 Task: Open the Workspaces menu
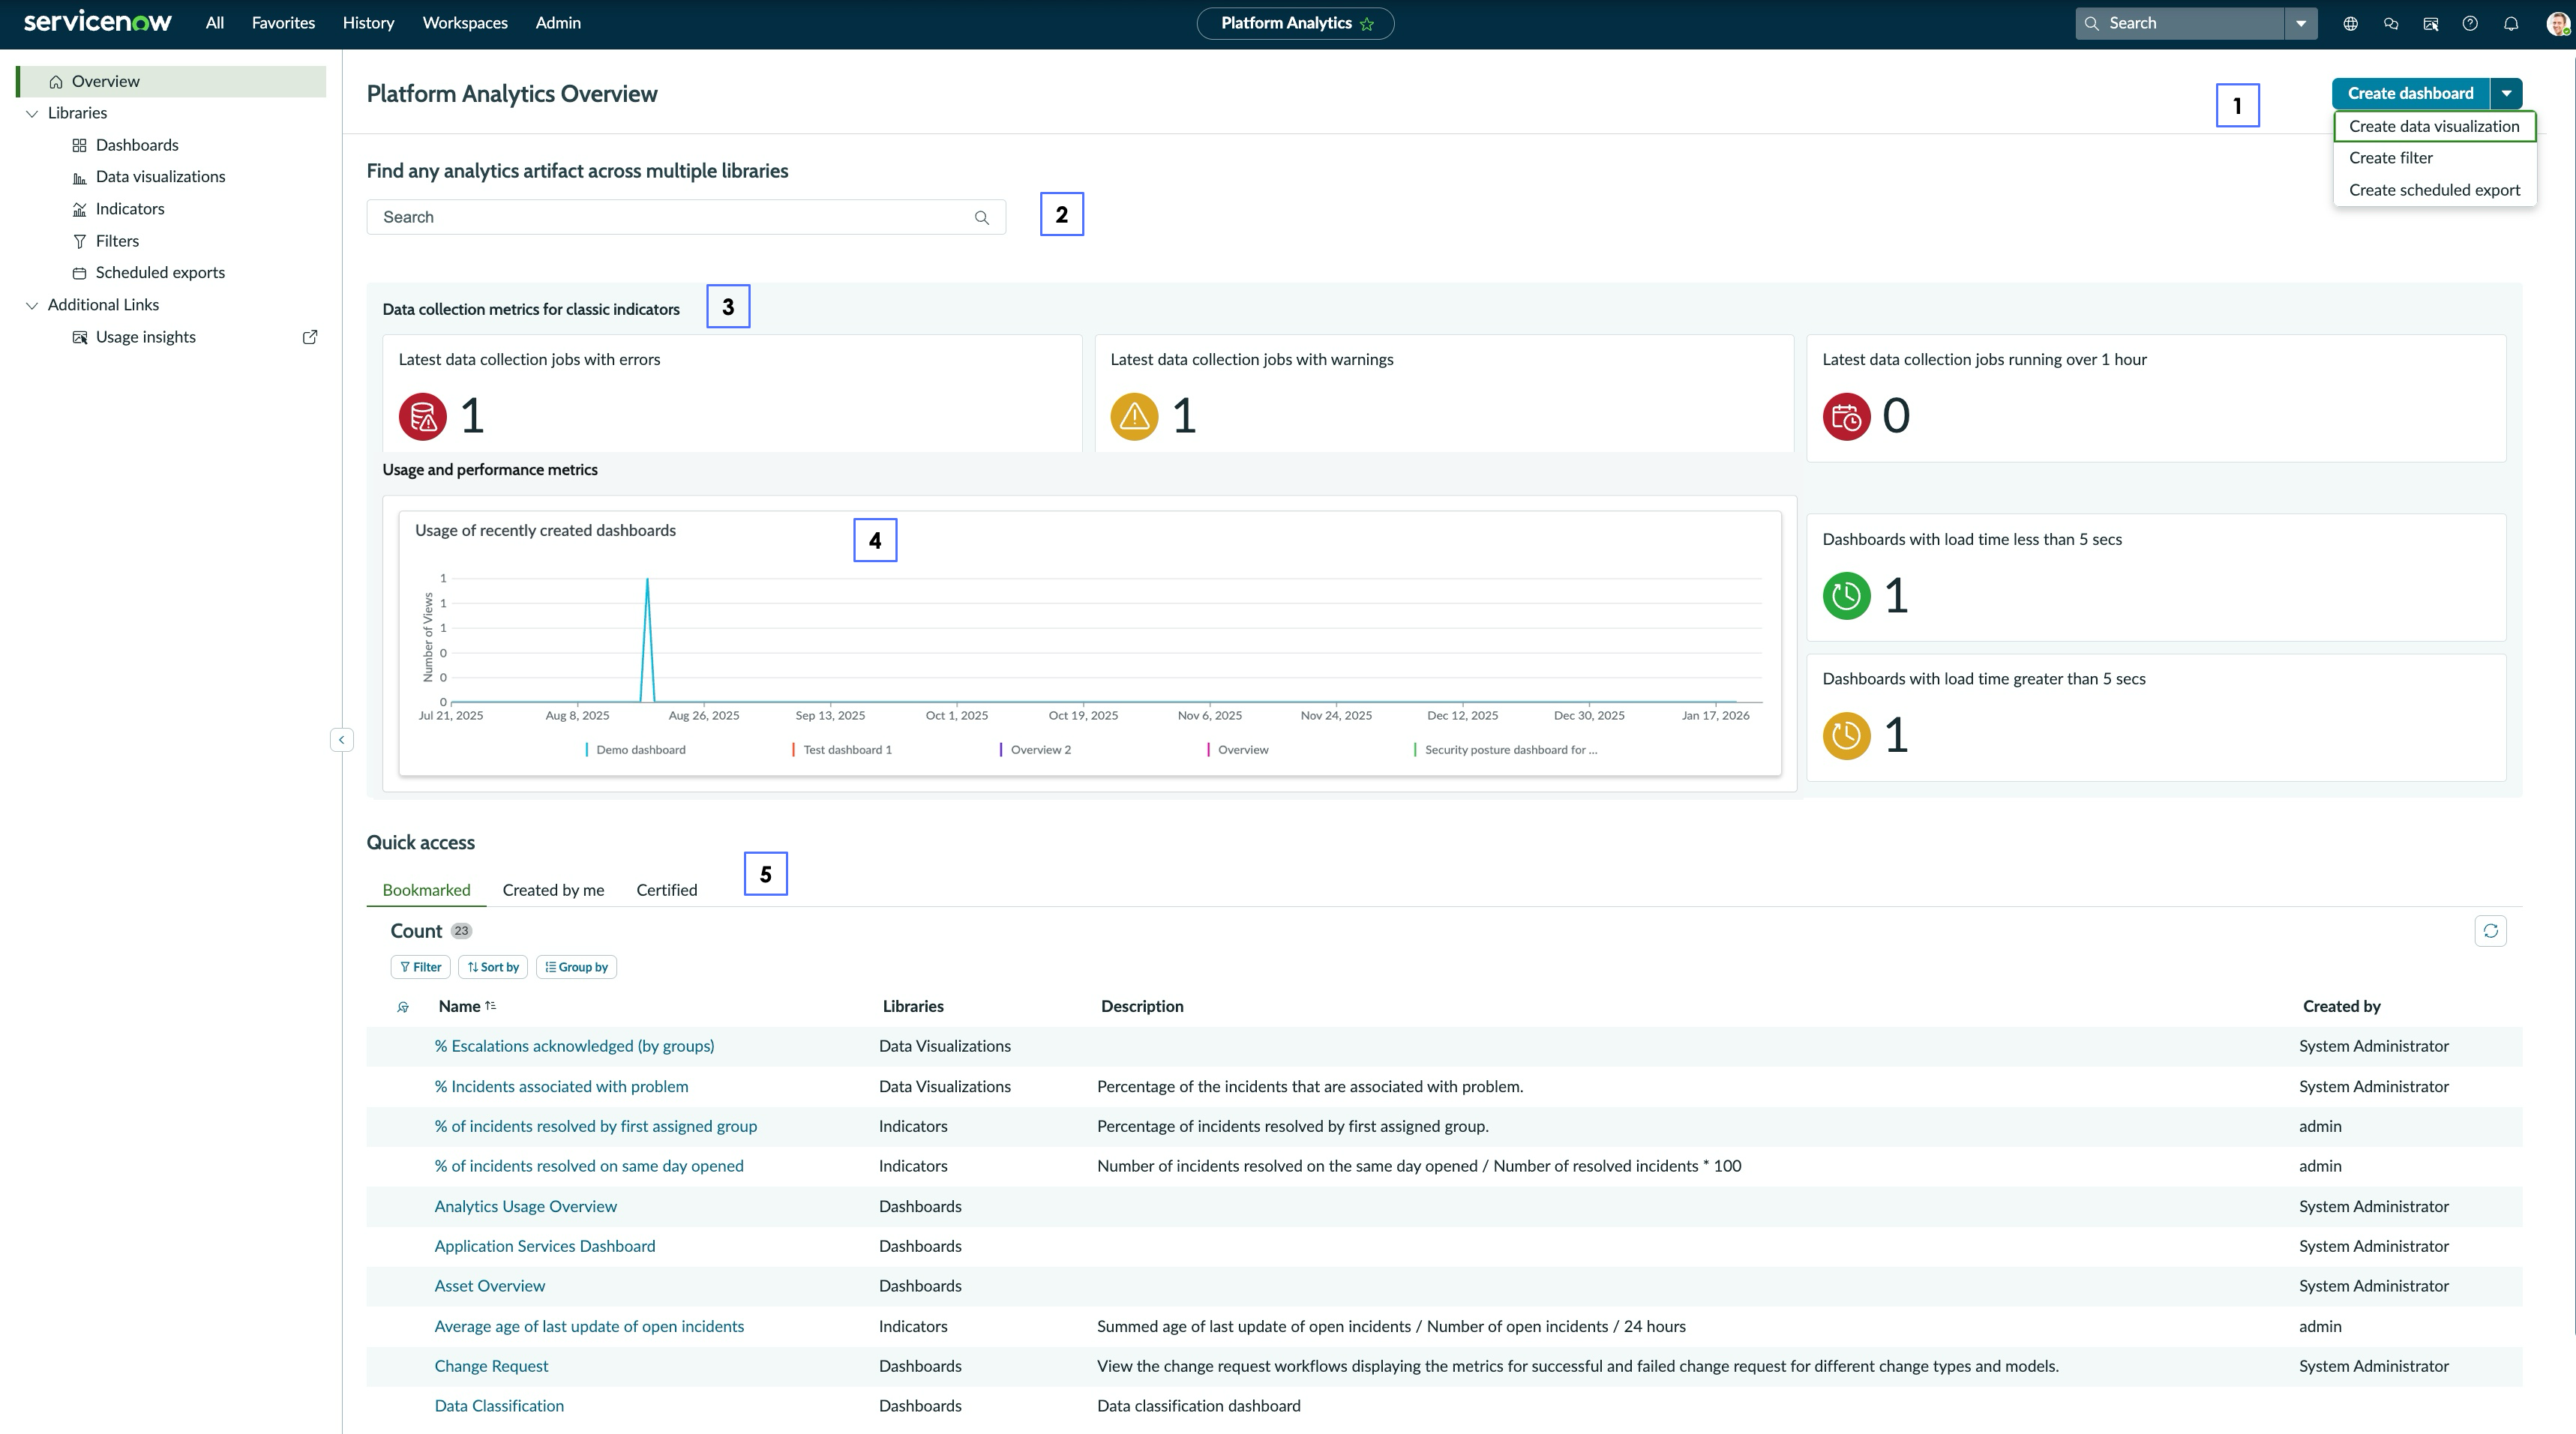tap(465, 23)
